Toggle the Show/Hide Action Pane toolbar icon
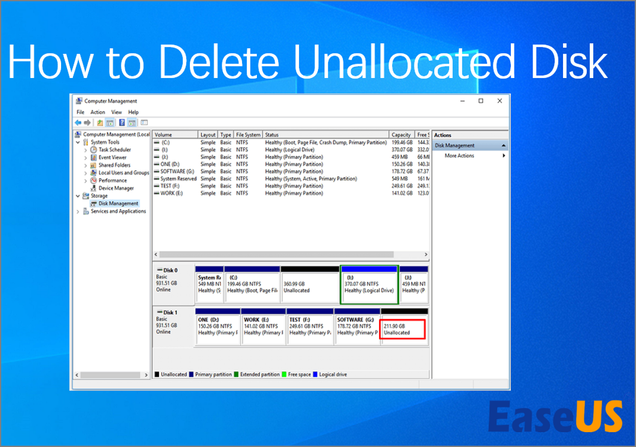 point(132,123)
